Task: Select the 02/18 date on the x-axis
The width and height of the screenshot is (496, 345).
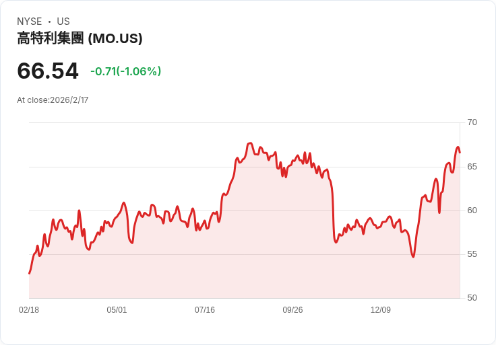Action: pos(29,310)
